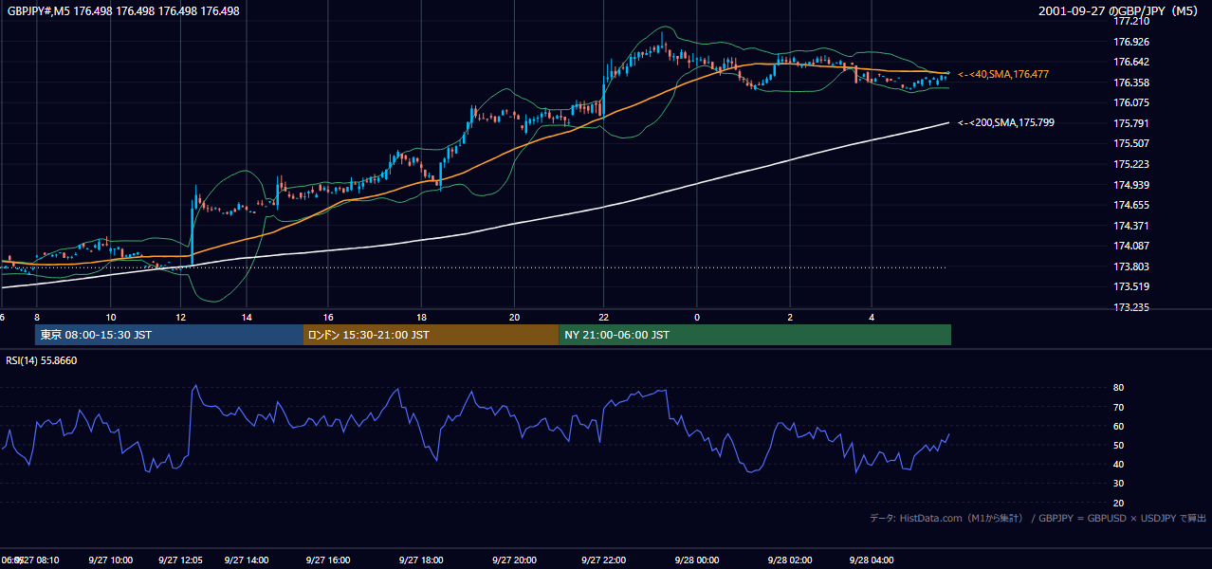This screenshot has width=1212, height=569.
Task: Click the time label 9/27 20:00
Action: 514,560
